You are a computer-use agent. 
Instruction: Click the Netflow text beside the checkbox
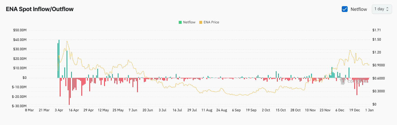[x=359, y=9]
